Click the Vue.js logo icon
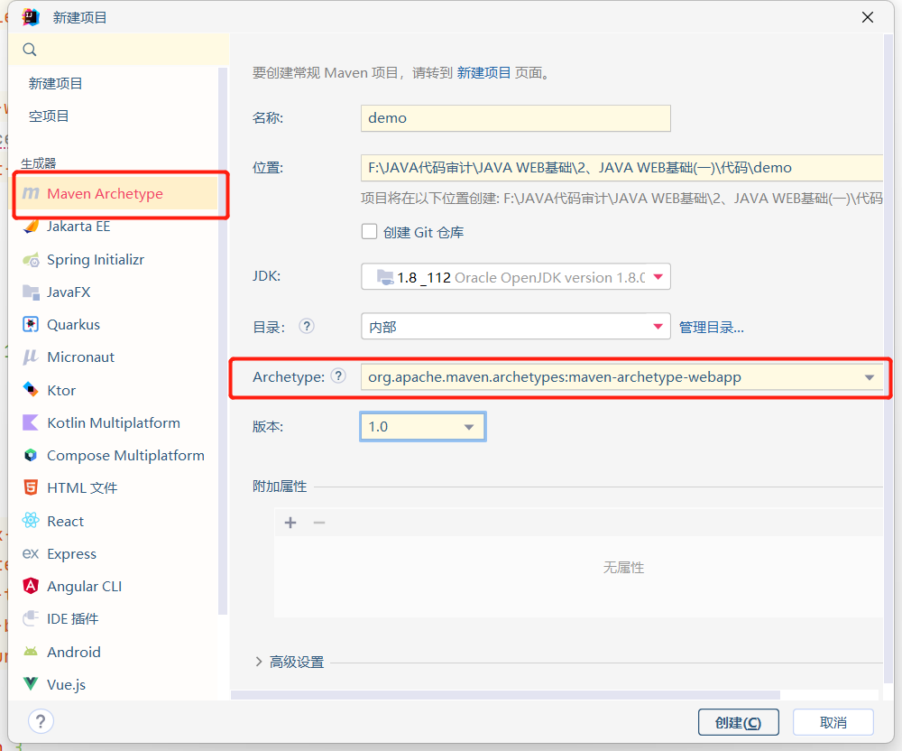This screenshot has width=902, height=751. point(31,683)
